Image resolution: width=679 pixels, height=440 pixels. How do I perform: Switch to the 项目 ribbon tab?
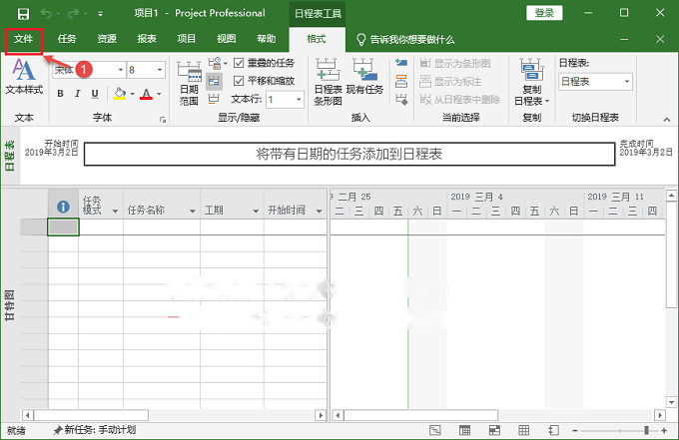[187, 39]
